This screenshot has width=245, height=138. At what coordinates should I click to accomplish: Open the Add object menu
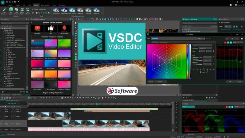click(11, 11)
